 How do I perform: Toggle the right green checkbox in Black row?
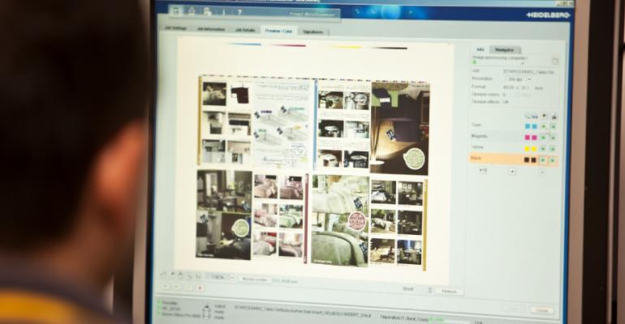553,160
